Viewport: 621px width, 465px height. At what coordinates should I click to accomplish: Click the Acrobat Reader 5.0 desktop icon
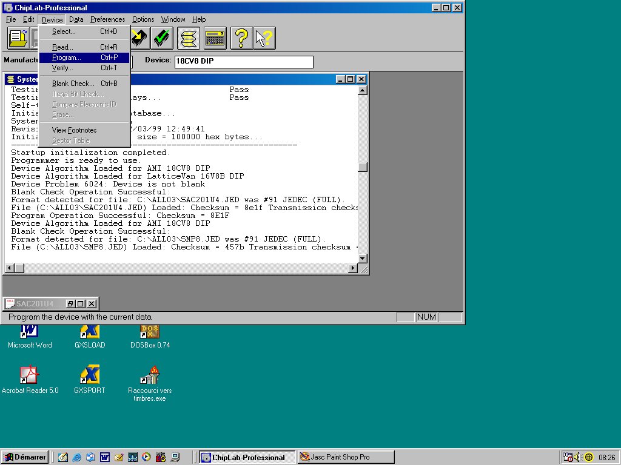(x=30, y=377)
